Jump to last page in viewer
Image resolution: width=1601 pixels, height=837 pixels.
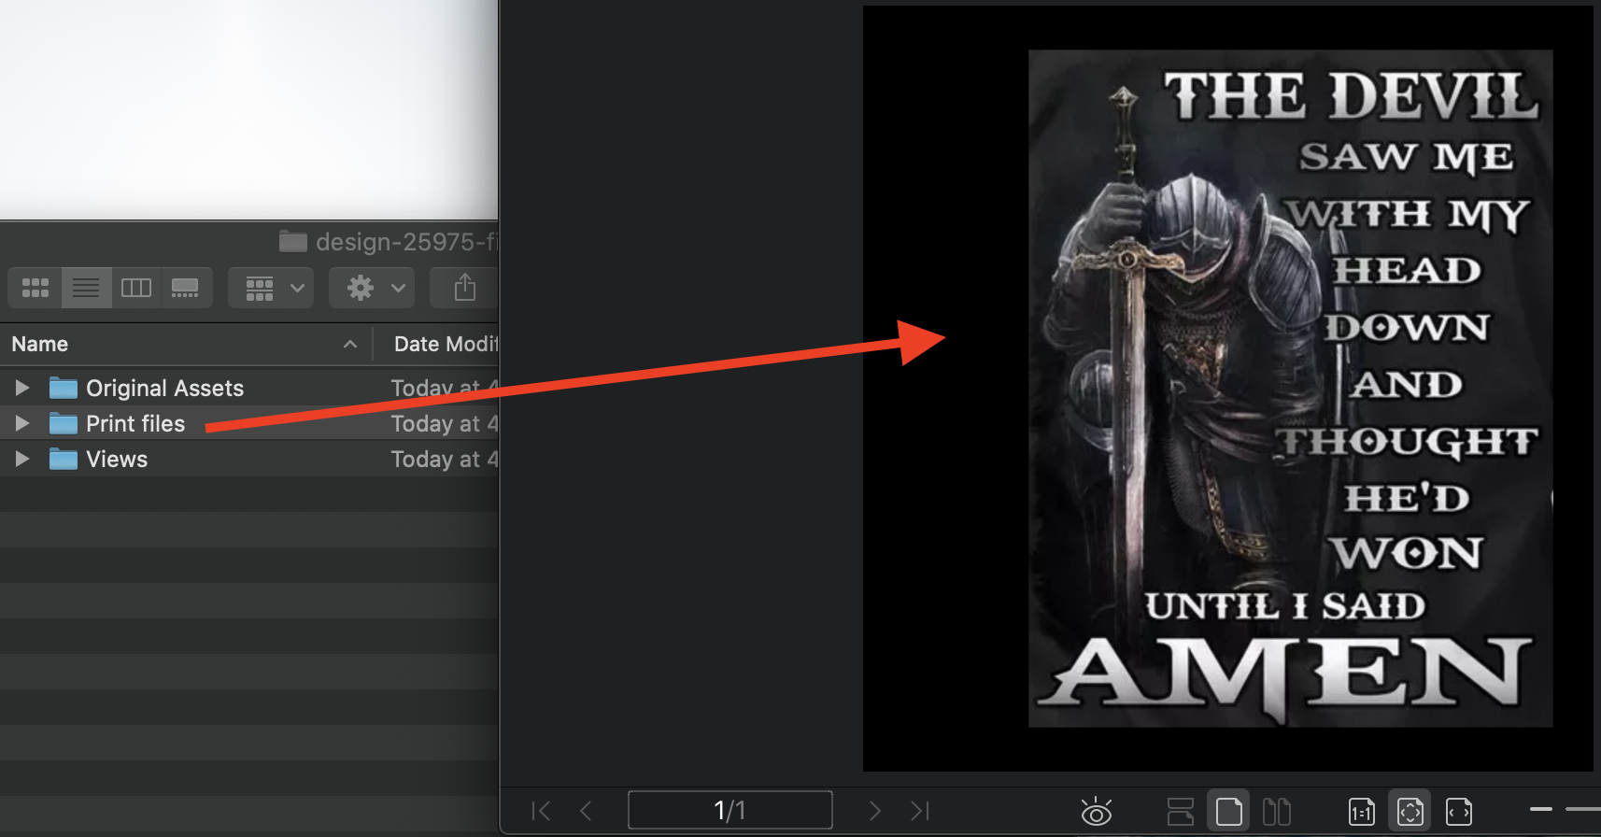pyautogui.click(x=920, y=811)
